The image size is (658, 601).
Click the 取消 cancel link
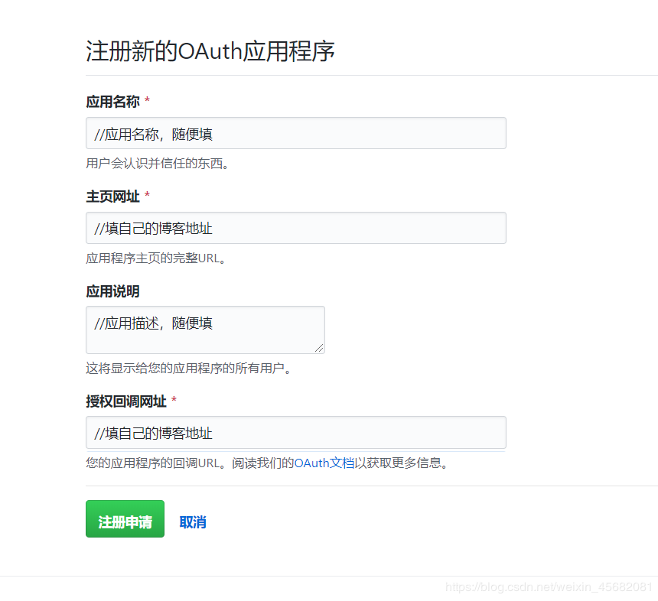click(193, 521)
